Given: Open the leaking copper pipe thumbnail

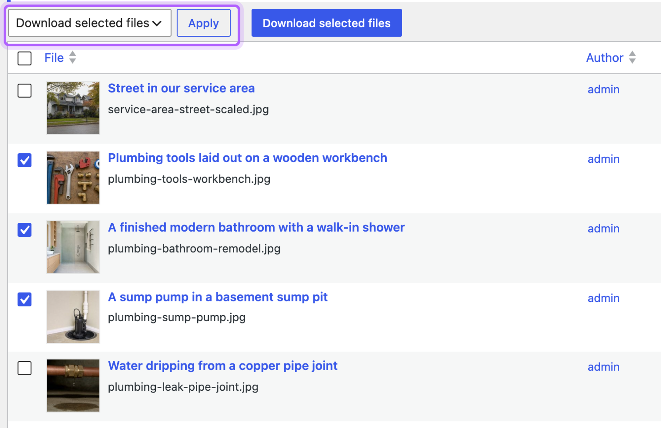Looking at the screenshot, I should 73,385.
